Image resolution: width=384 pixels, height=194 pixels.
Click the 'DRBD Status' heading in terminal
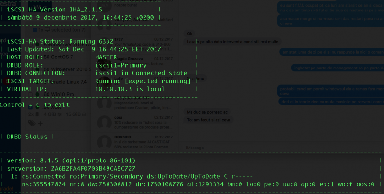click(30, 137)
